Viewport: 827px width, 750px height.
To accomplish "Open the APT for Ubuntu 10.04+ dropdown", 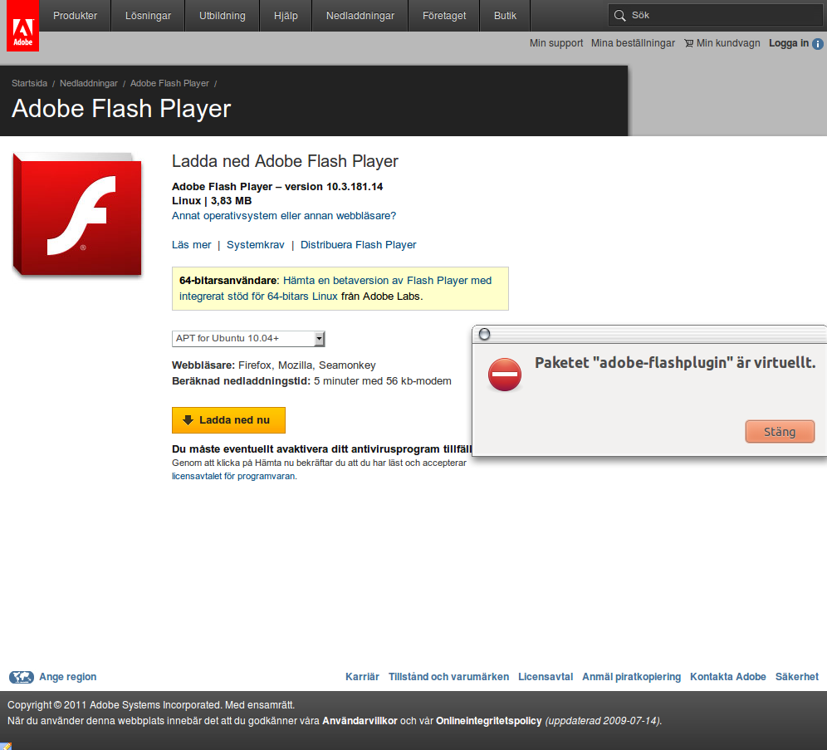I will pyautogui.click(x=248, y=339).
